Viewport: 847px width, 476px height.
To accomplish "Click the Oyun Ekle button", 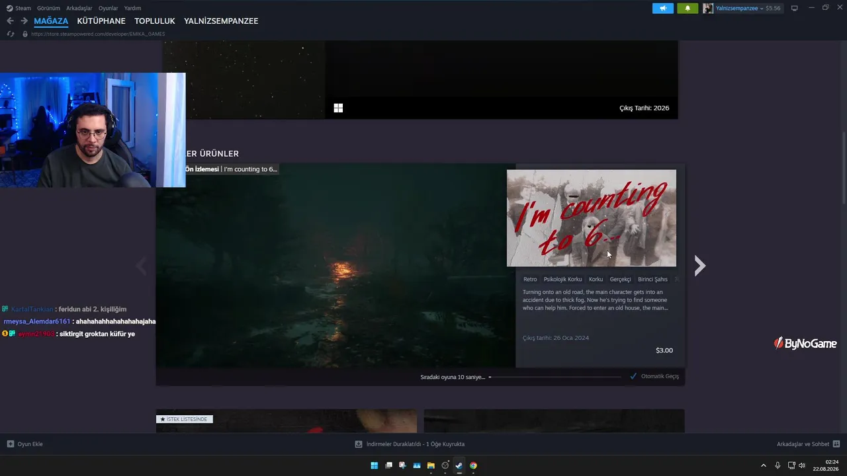I will (x=25, y=444).
